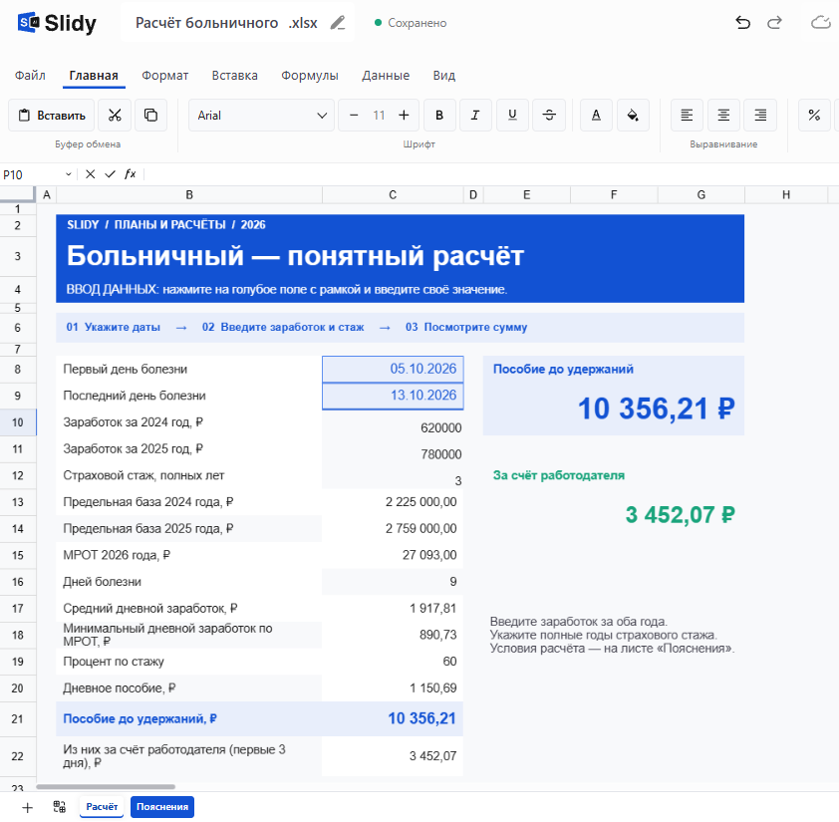Redo the last action
The width and height of the screenshot is (839, 822).
774,23
